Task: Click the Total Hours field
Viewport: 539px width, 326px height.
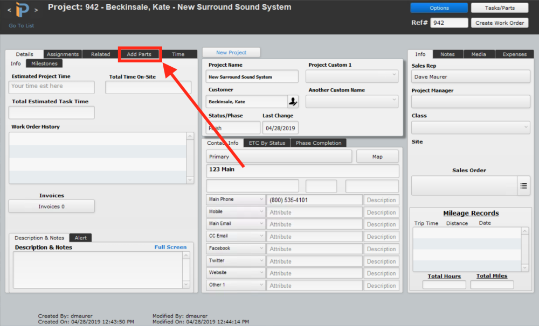Action: (444, 285)
